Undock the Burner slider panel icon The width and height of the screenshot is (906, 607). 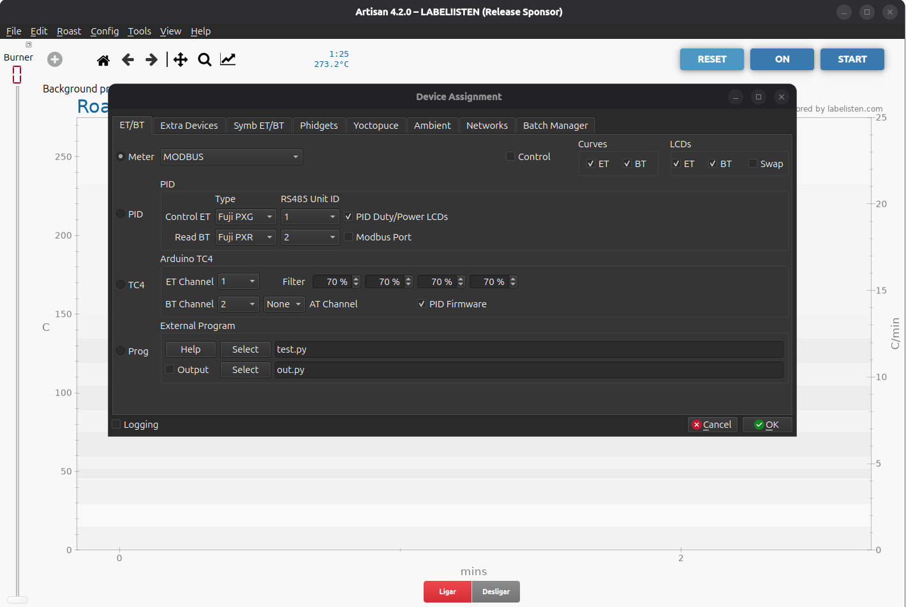28,45
